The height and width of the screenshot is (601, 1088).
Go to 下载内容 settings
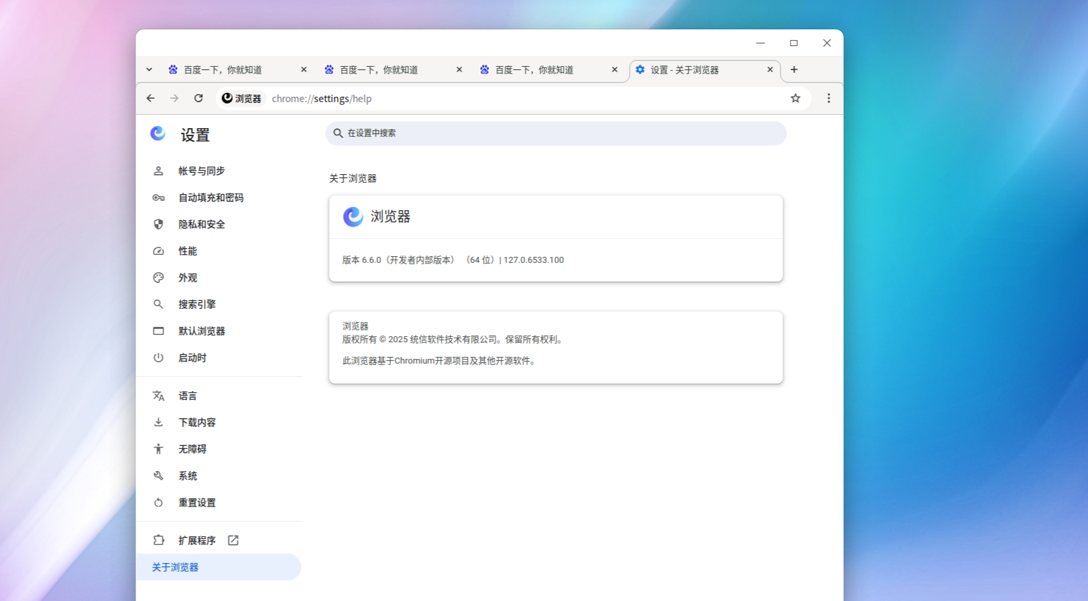tap(219, 422)
